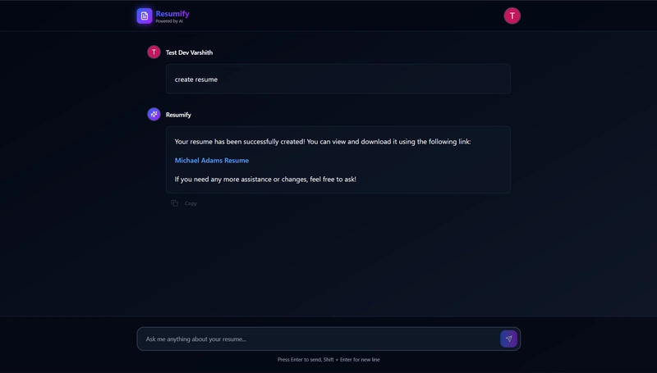
Task: Select the Test Dev Varshith sender name
Action: pos(189,52)
